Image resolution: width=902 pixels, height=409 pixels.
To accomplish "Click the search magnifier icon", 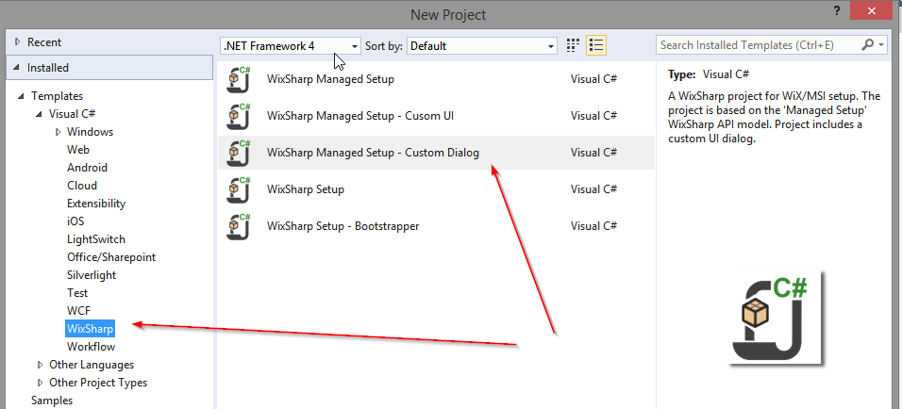I will [868, 45].
